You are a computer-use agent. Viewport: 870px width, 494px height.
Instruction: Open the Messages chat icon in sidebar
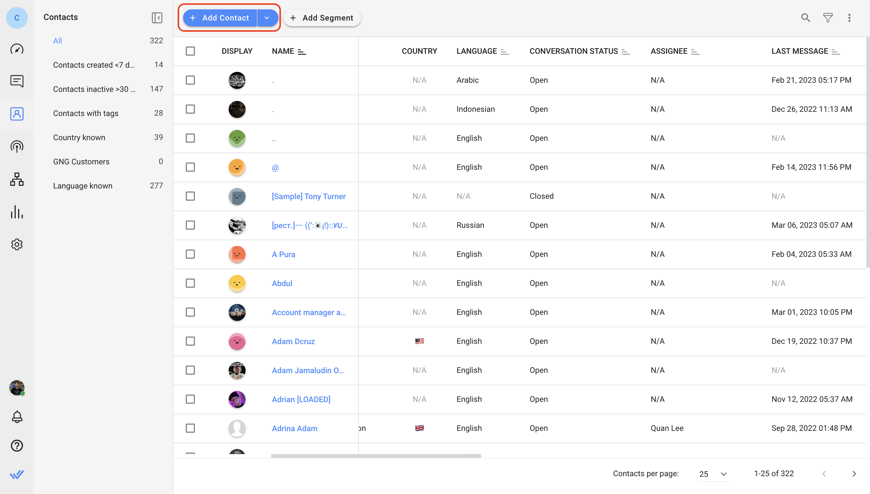pyautogui.click(x=17, y=82)
